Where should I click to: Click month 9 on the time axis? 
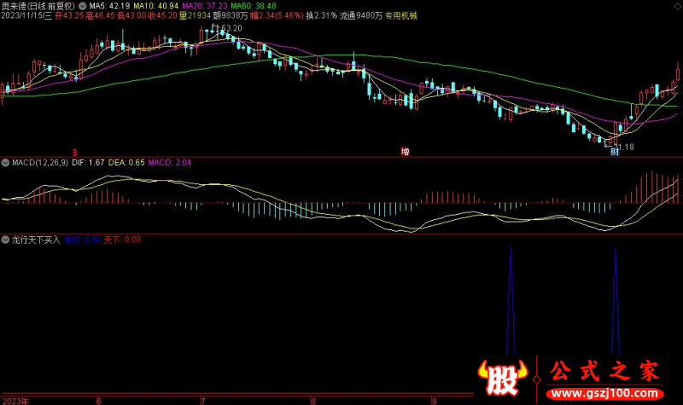click(434, 401)
